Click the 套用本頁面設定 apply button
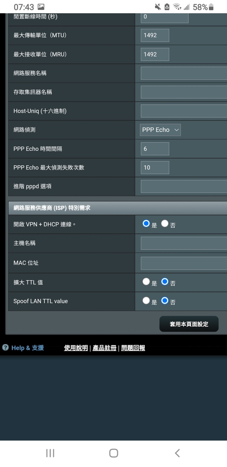Image resolution: width=227 pixels, height=467 pixels. point(189,324)
